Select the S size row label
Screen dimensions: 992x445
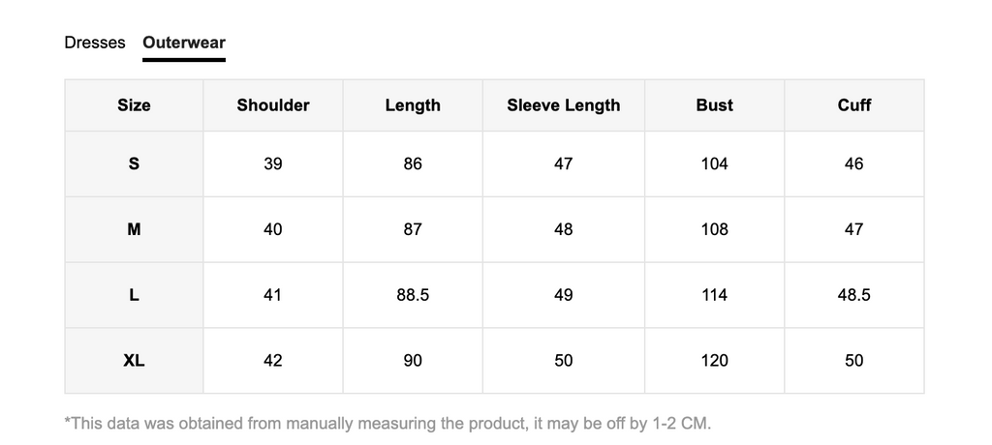pos(134,163)
